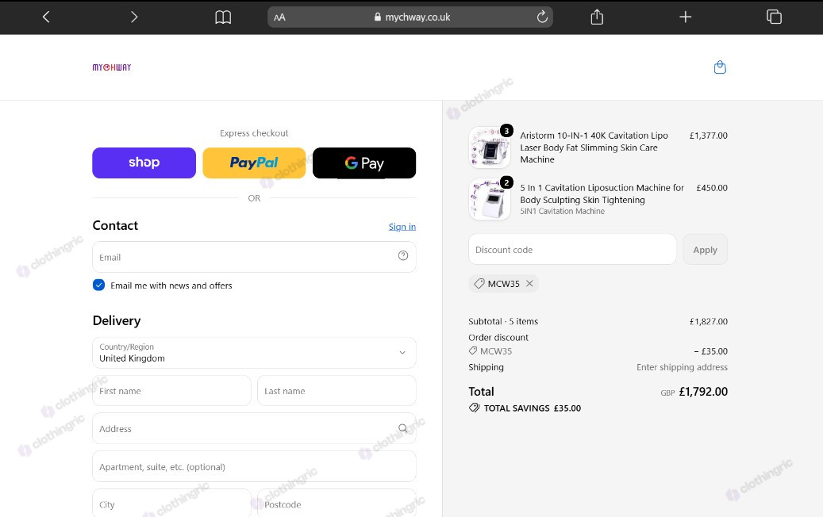Click the mychway.co.uk address bar
This screenshot has width=823, height=517.
tap(410, 17)
